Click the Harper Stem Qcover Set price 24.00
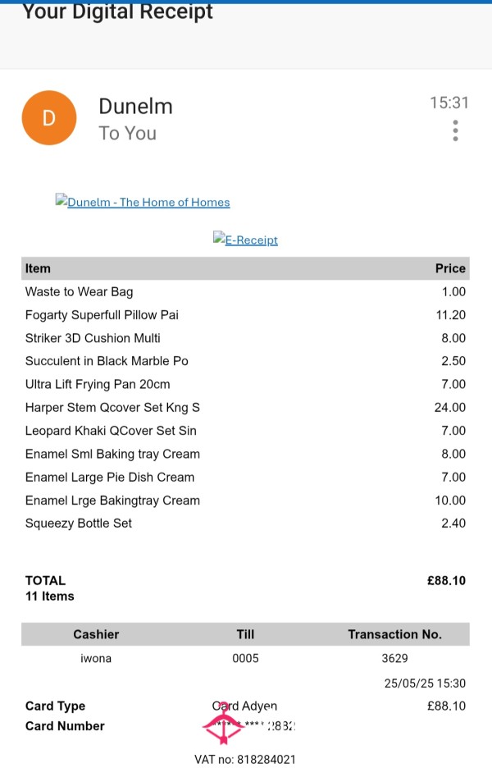The height and width of the screenshot is (768, 492). (x=449, y=408)
